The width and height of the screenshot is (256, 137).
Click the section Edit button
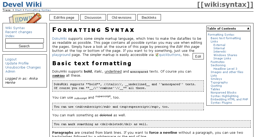(x=198, y=56)
